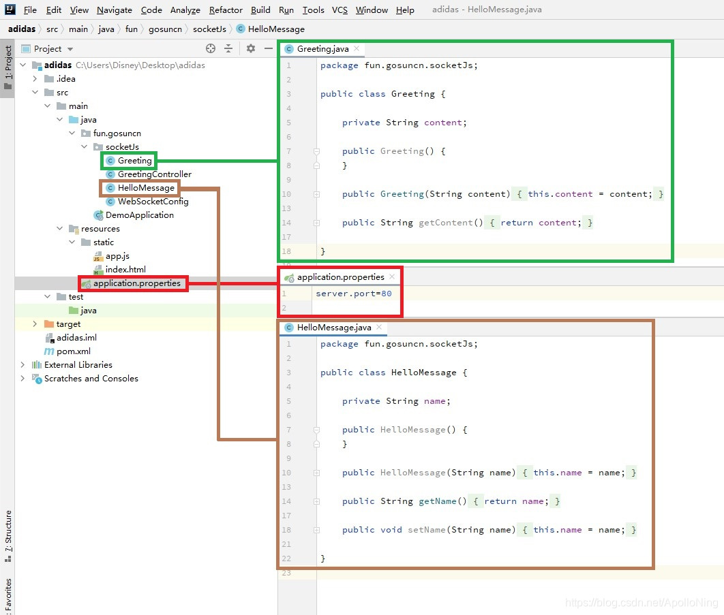Click server.port=80 line in properties editor
Image resolution: width=724 pixels, height=615 pixels.
point(354,294)
